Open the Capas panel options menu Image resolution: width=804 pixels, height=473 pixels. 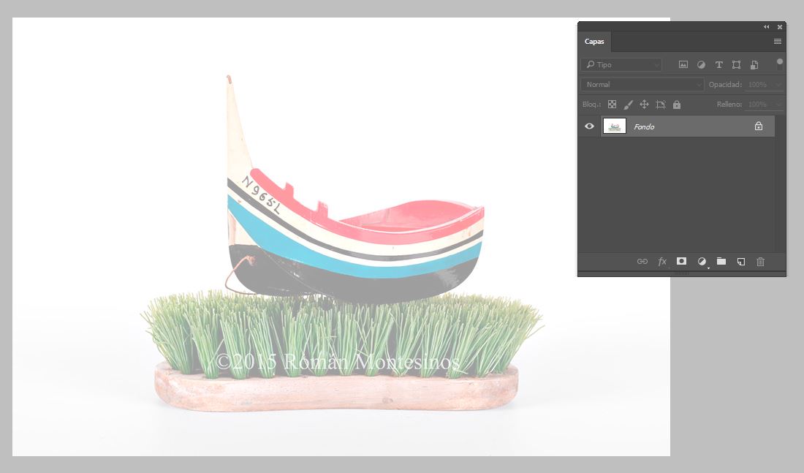coord(778,42)
